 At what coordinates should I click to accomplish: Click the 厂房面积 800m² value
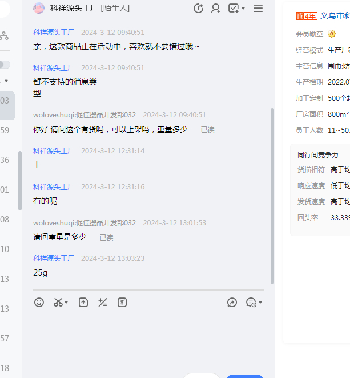pos(339,114)
